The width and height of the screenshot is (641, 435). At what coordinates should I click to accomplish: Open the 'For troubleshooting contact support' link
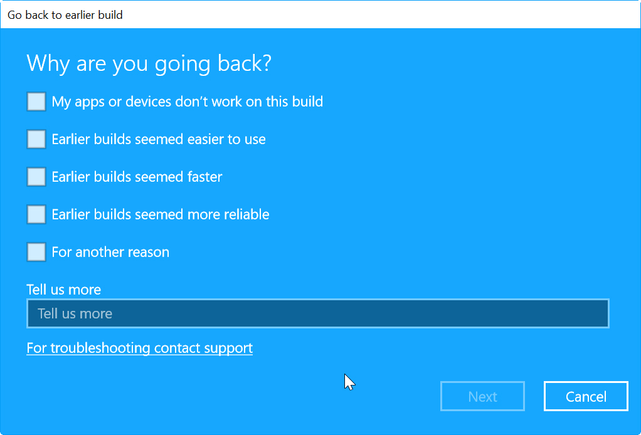click(x=139, y=348)
